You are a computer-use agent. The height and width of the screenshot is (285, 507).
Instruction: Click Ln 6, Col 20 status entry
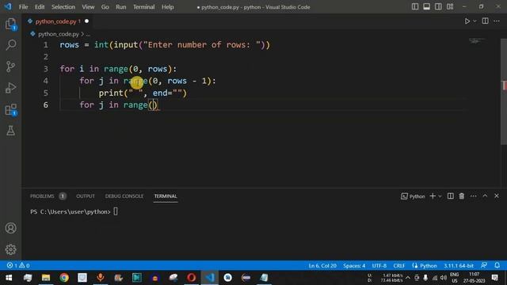[322, 266]
